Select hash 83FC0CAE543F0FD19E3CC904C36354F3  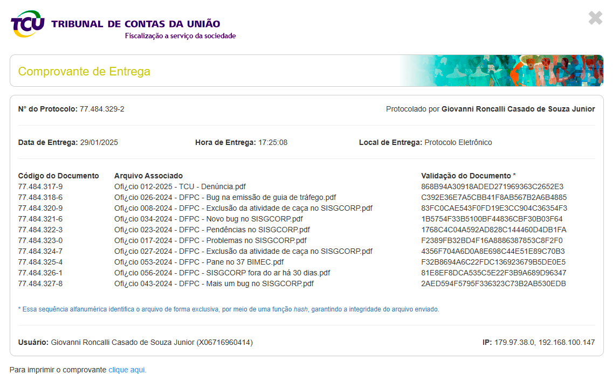point(494,209)
